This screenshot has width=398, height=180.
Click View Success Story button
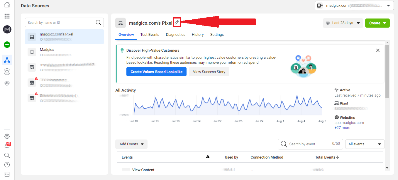tap(209, 72)
